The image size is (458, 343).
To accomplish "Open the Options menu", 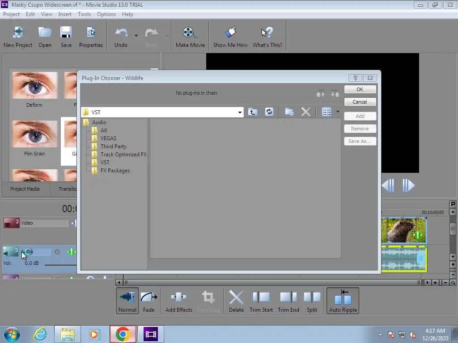I will pos(106,14).
